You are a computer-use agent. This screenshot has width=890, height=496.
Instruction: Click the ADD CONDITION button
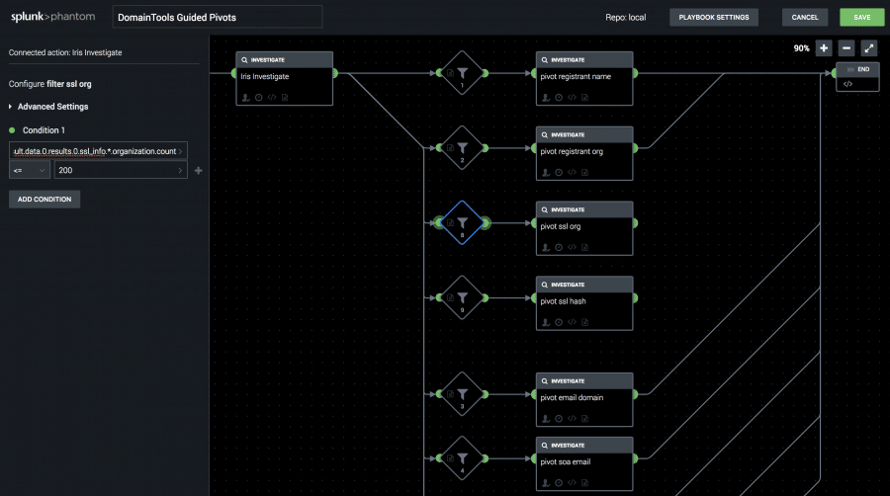pyautogui.click(x=44, y=199)
